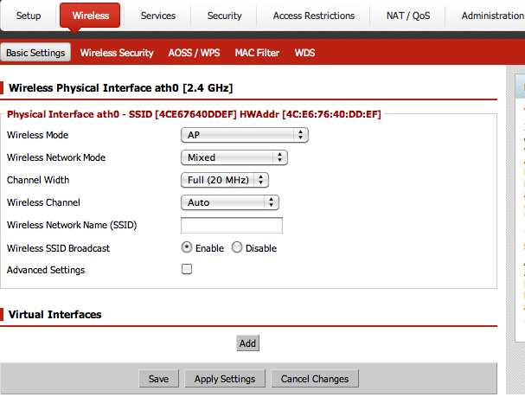
Task: Click the Wireless Network Name SSID field
Action: tap(232, 226)
